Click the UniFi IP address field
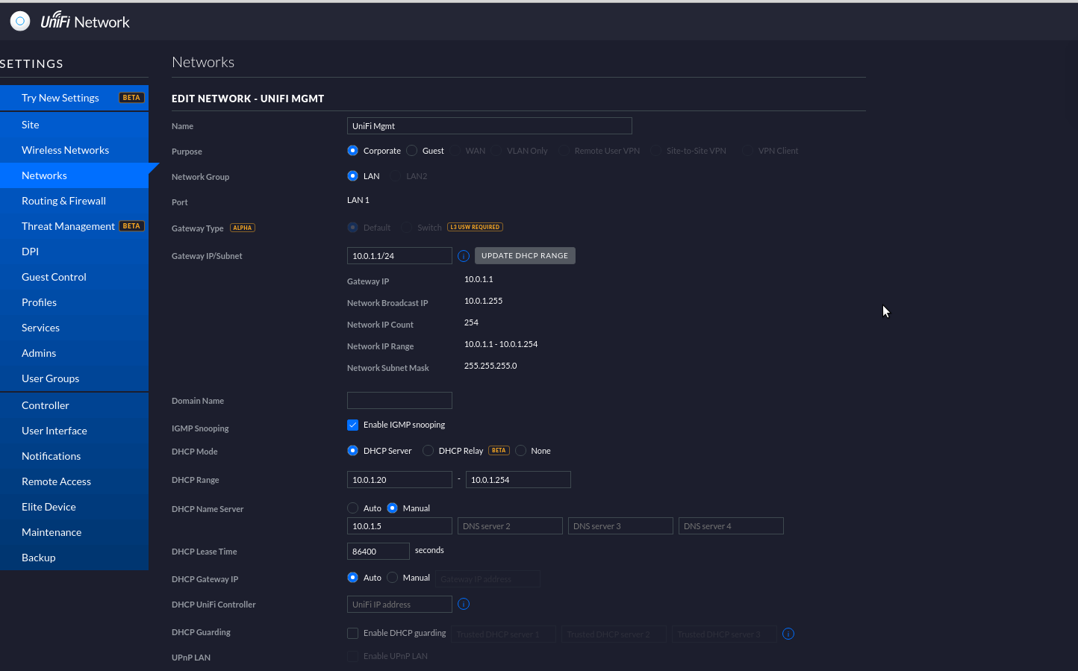Screen dimensions: 1078x671 [x=399, y=605]
